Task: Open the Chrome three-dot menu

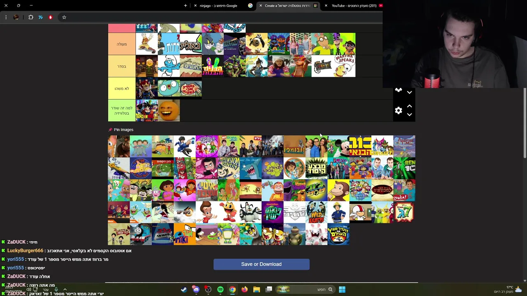Action: (x=6, y=17)
